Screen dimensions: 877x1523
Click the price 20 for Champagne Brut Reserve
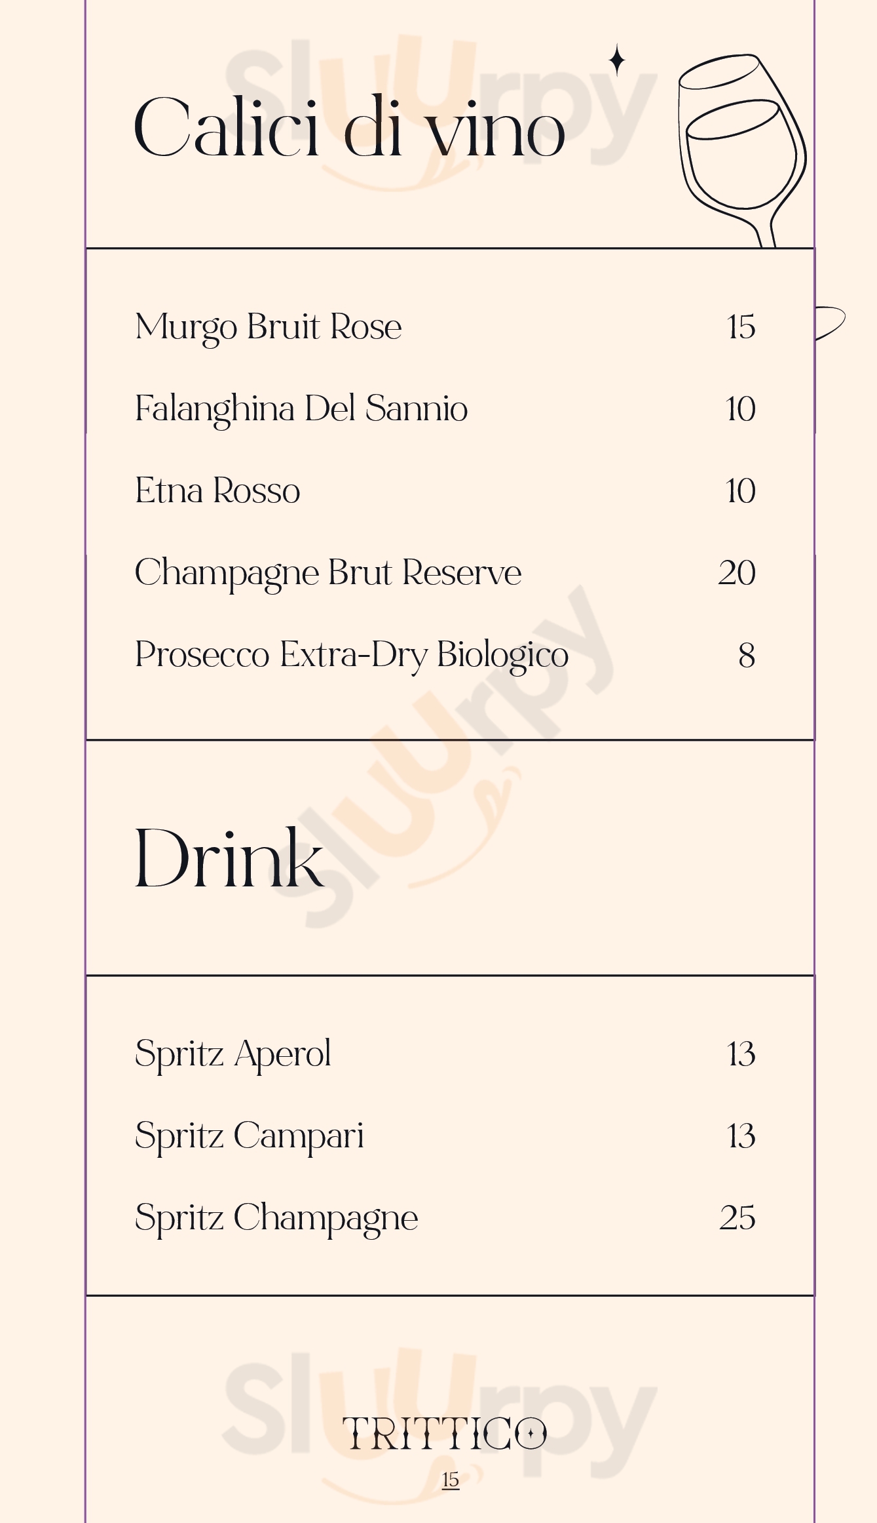[737, 573]
